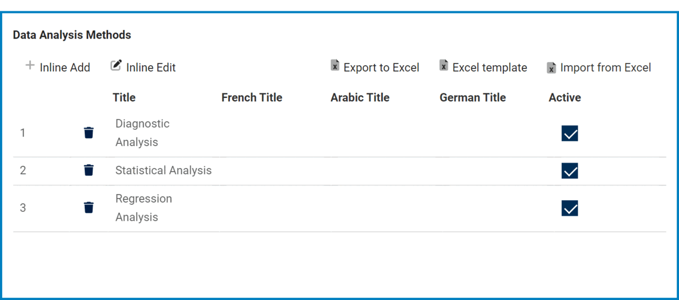Click the German Title column header
The height and width of the screenshot is (300, 679).
pyautogui.click(x=472, y=97)
